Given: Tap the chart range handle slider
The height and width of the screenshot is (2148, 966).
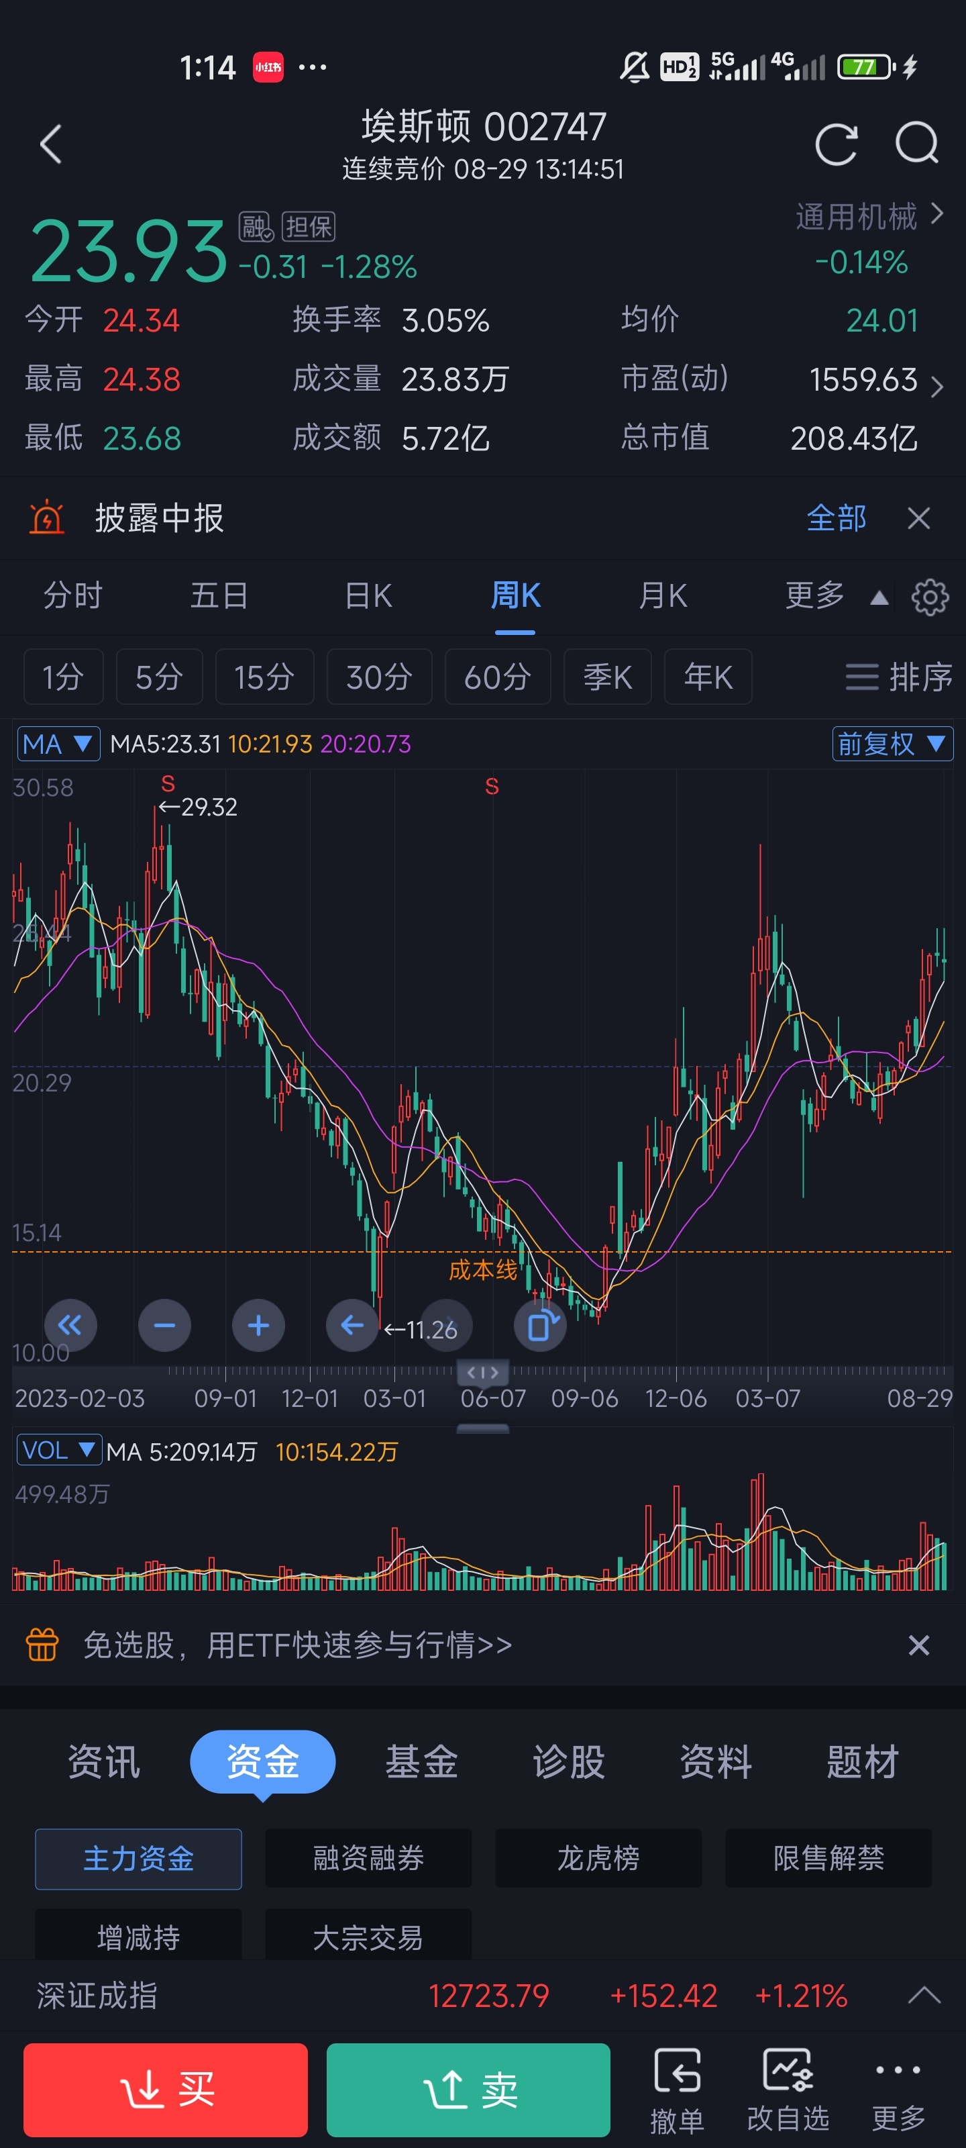Looking at the screenshot, I should [x=482, y=1373].
